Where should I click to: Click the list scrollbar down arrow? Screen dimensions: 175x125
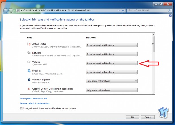coord(153,93)
